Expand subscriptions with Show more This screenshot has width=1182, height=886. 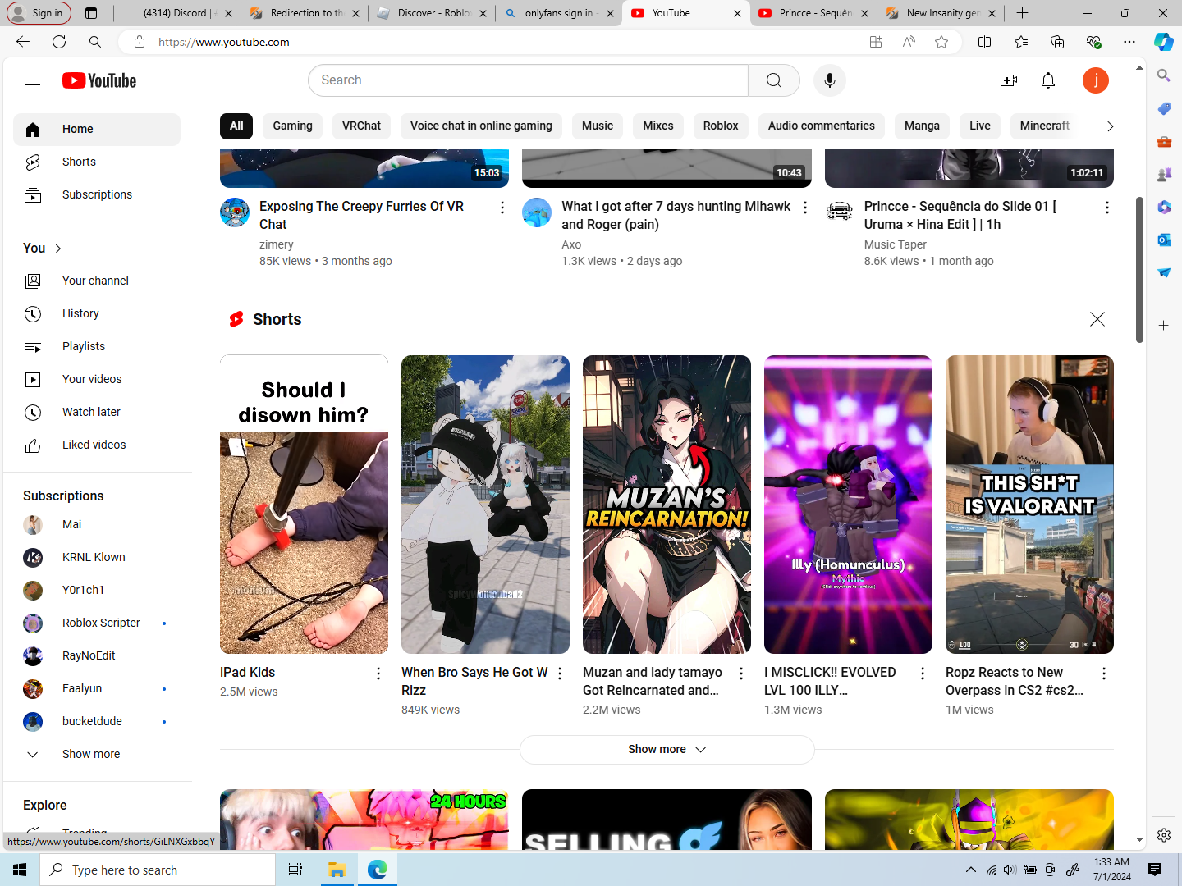click(x=97, y=754)
